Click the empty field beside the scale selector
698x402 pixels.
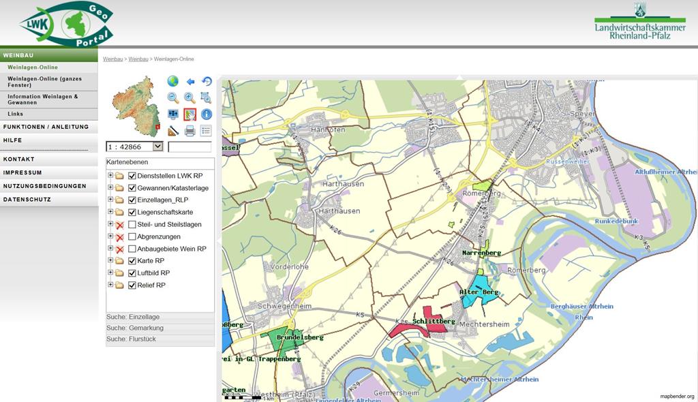(189, 146)
